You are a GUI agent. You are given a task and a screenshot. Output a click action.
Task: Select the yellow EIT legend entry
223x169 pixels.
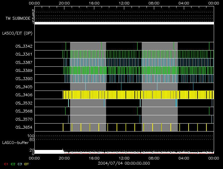[27, 164]
